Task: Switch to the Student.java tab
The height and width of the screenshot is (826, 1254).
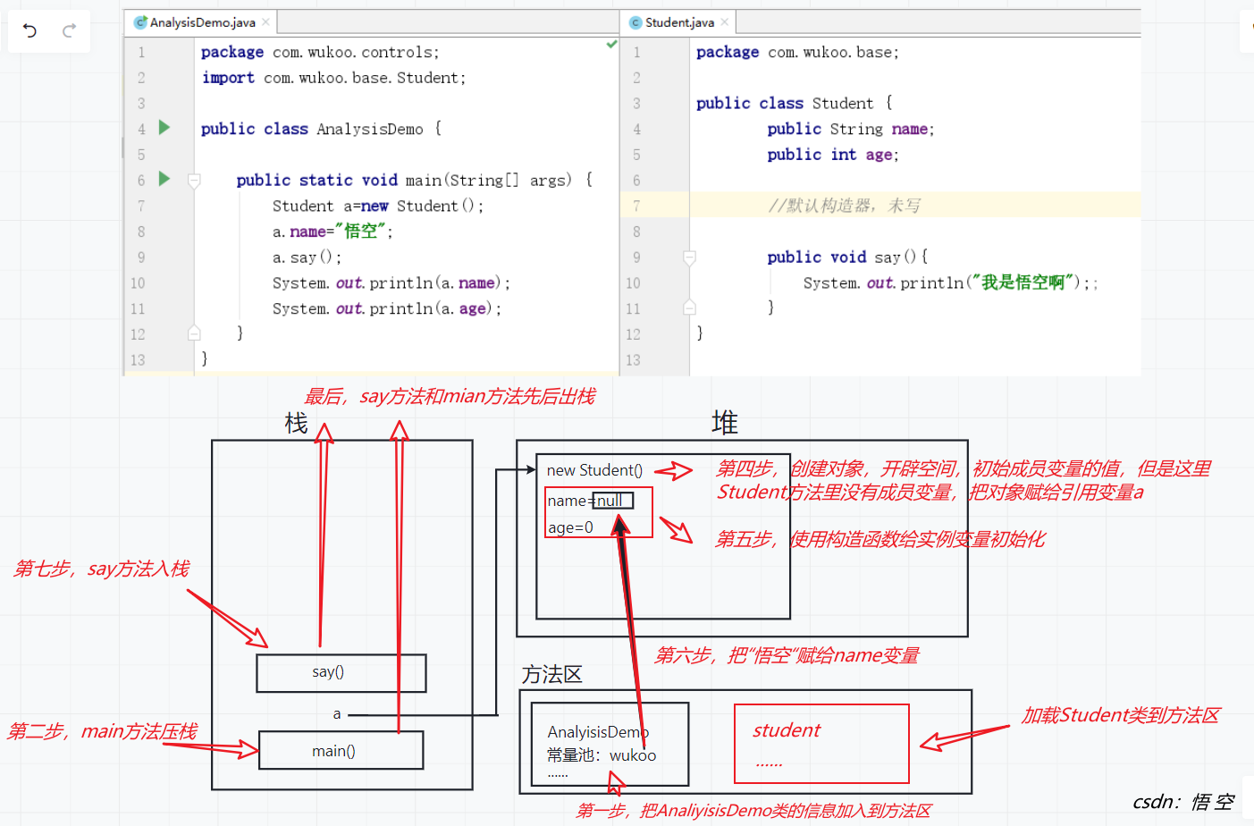Action: (x=679, y=22)
